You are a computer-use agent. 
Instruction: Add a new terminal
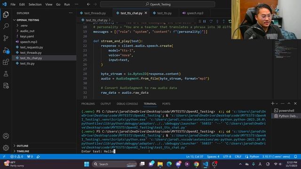pos(273,103)
